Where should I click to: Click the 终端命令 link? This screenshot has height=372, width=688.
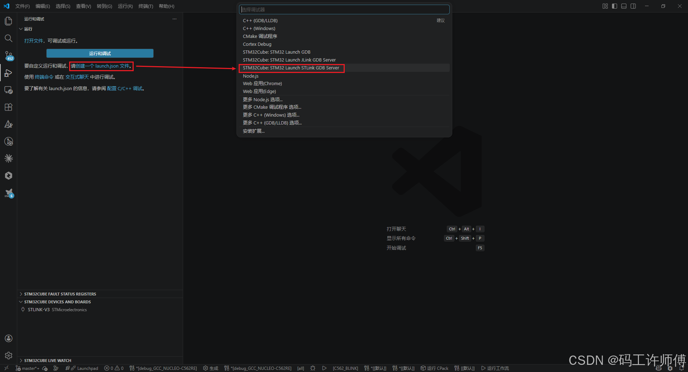click(x=44, y=77)
